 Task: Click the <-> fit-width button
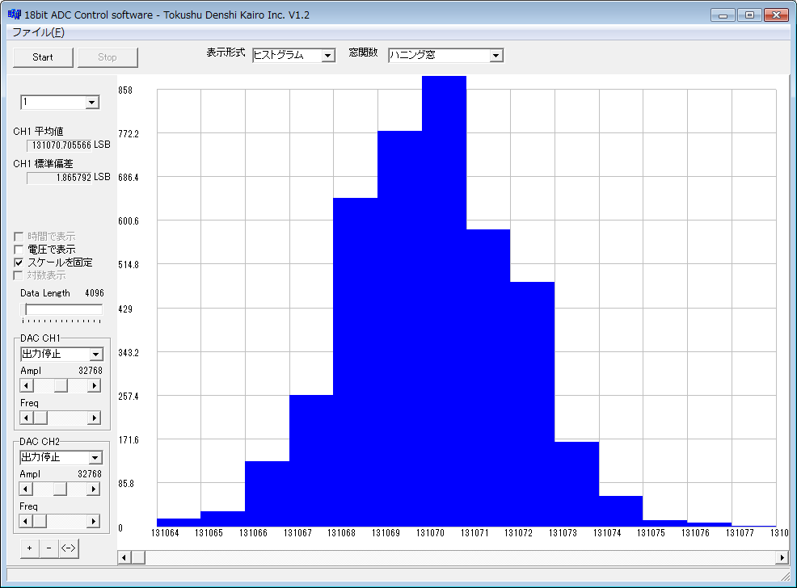pyautogui.click(x=69, y=548)
